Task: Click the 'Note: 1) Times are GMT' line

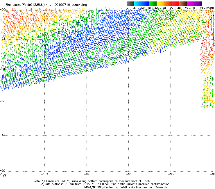Action: [50, 181]
